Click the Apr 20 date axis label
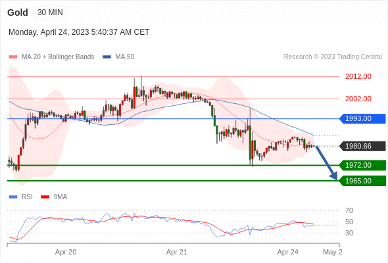This screenshot has width=388, height=263. (66, 252)
